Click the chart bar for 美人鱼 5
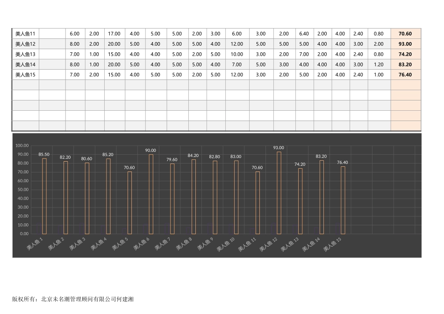Image resolution: width=444 pixels, height=314 pixels. coord(129,202)
